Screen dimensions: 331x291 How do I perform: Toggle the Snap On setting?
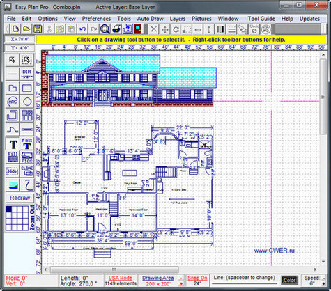tap(197, 278)
